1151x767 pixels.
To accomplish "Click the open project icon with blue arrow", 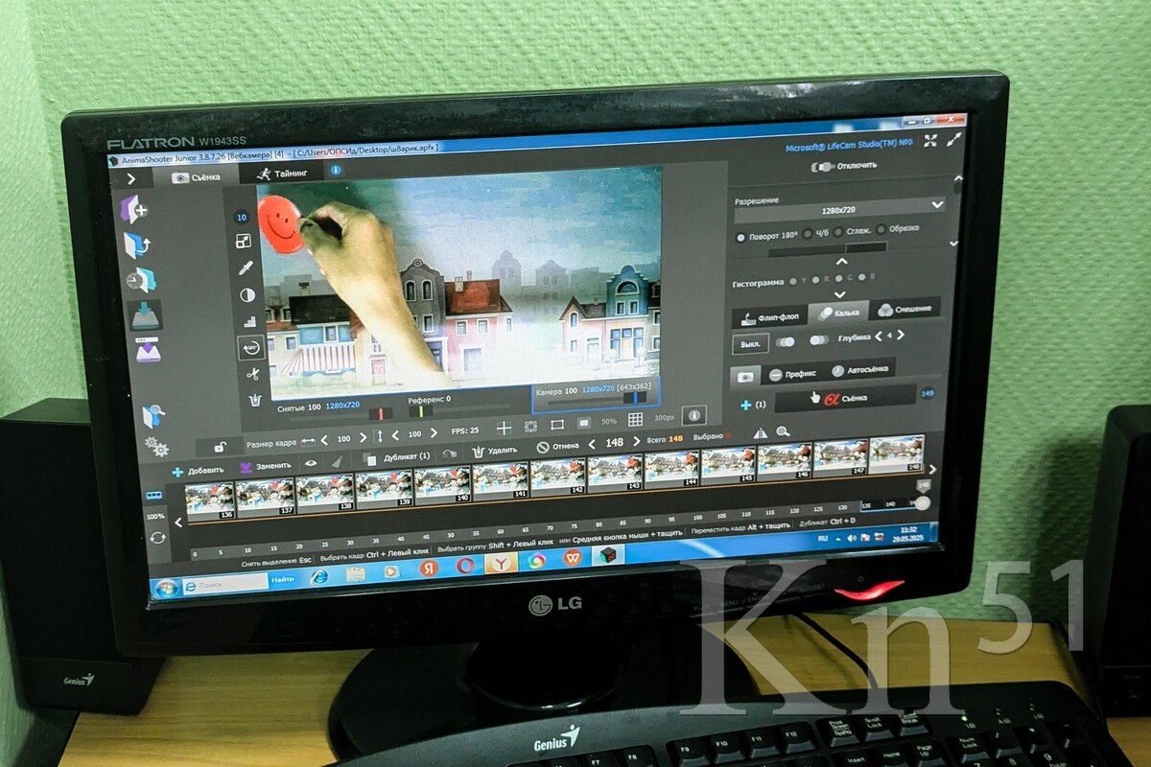I will click(x=137, y=245).
